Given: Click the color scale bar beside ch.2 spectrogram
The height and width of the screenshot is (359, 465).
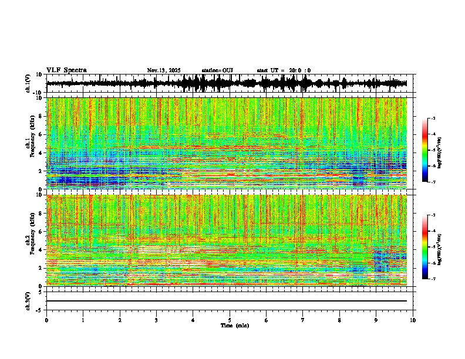Looking at the screenshot, I should [x=424, y=247].
